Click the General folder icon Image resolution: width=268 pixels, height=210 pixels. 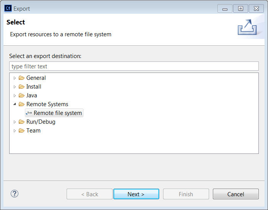tap(21, 78)
